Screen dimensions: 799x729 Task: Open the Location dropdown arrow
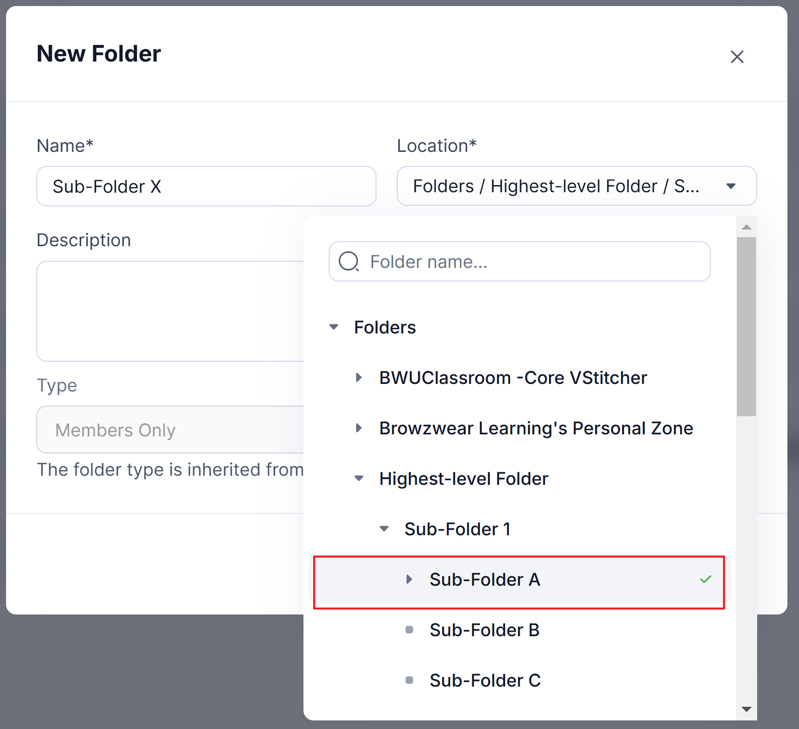(731, 186)
